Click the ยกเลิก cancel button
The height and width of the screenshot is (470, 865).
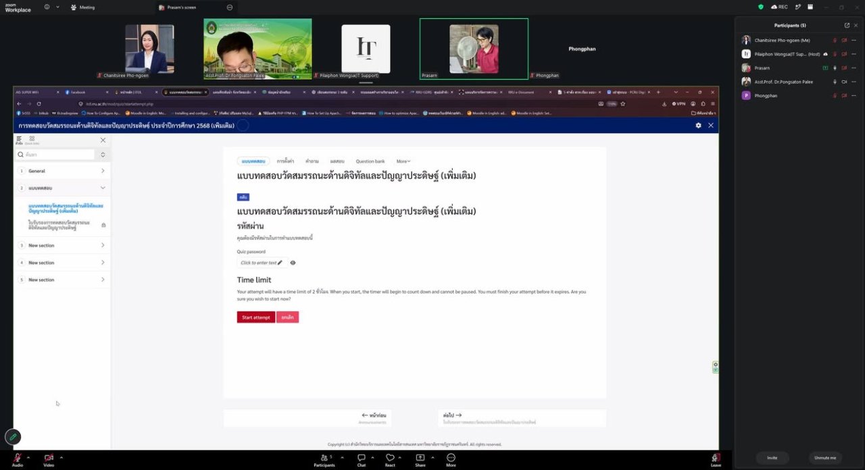[x=287, y=317]
